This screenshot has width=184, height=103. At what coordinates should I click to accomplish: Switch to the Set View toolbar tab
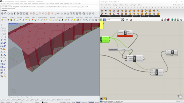[x=20, y=17]
